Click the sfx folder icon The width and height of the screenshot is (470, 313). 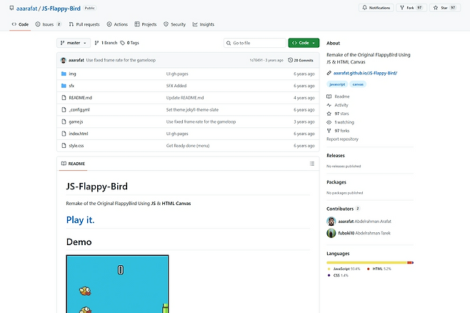(x=64, y=86)
